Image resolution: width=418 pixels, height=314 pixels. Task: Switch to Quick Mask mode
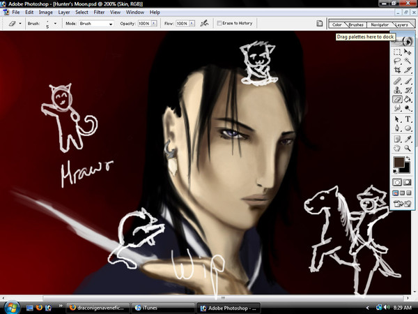408,182
